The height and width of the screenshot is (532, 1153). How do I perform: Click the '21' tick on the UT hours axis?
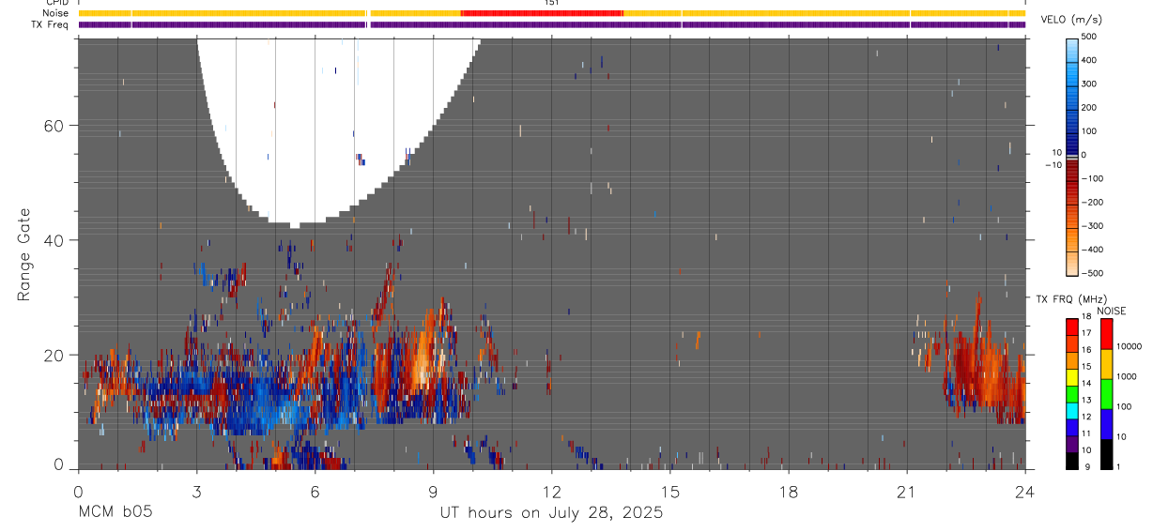(906, 491)
